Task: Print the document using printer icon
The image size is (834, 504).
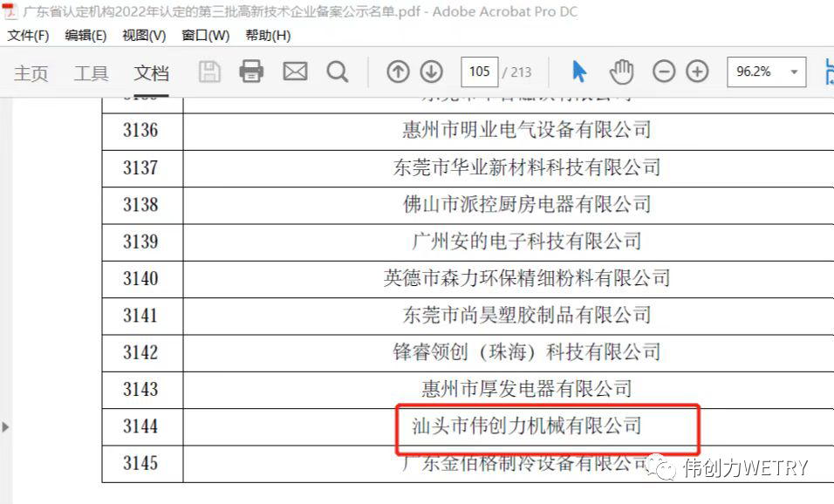Action: 251,72
